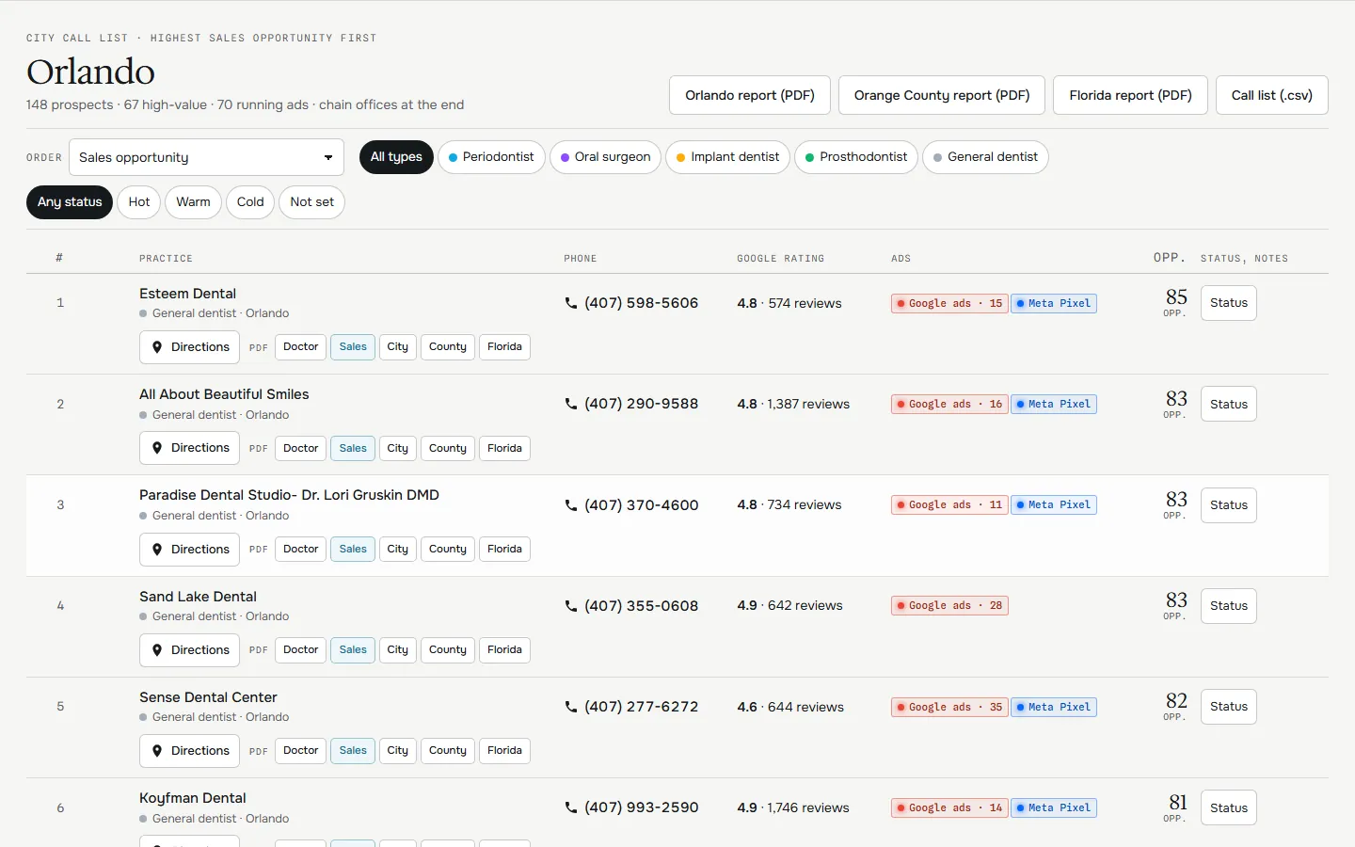Select the All types filter
1355x847 pixels.
tap(396, 157)
